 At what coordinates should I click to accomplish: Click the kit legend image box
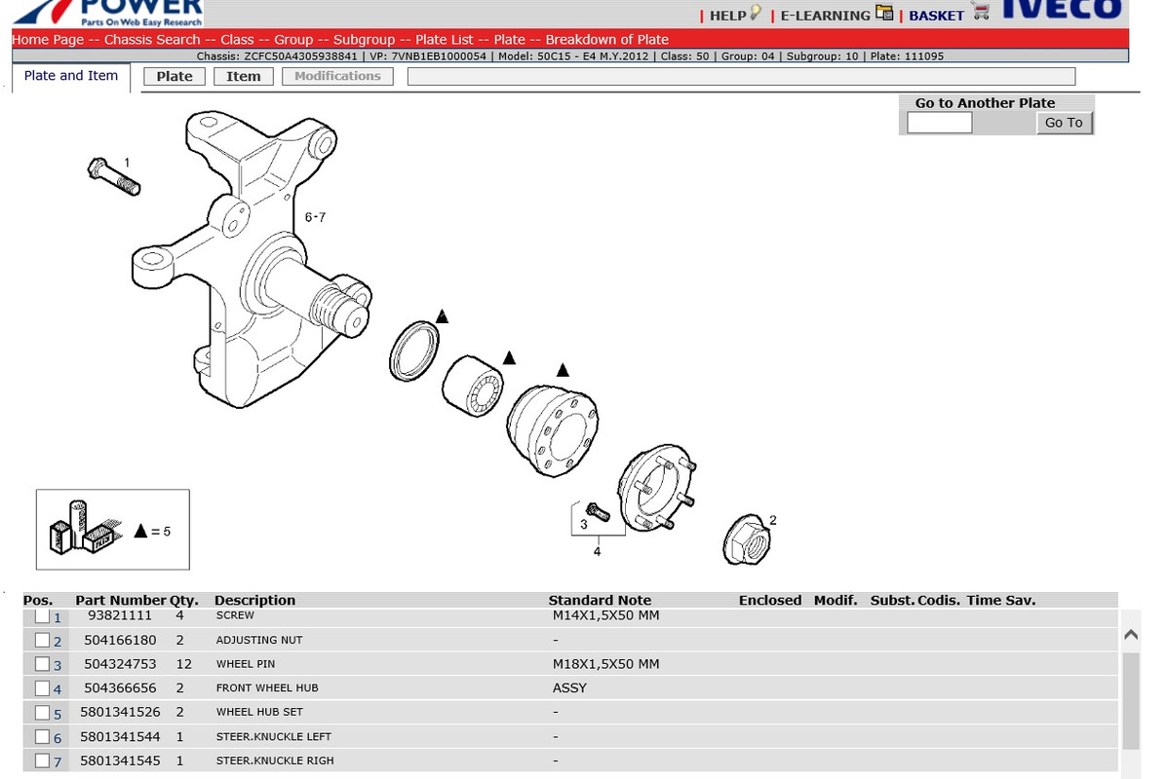coord(113,530)
